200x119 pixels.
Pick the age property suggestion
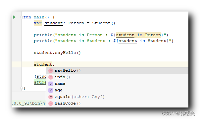pyautogui.click(x=117, y=90)
